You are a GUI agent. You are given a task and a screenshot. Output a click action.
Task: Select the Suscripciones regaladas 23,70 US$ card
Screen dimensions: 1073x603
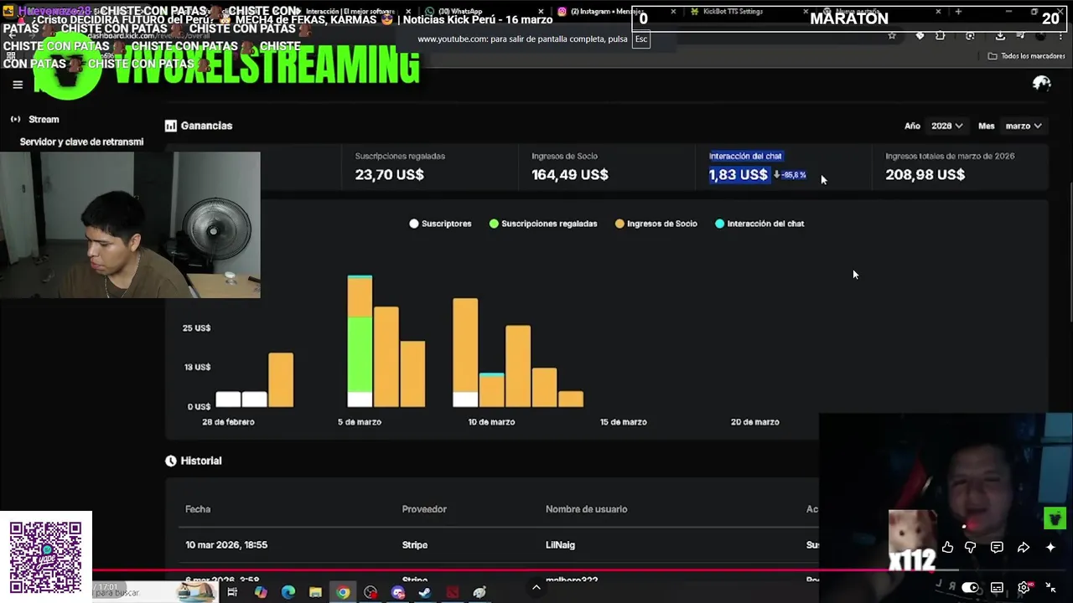[x=430, y=166]
